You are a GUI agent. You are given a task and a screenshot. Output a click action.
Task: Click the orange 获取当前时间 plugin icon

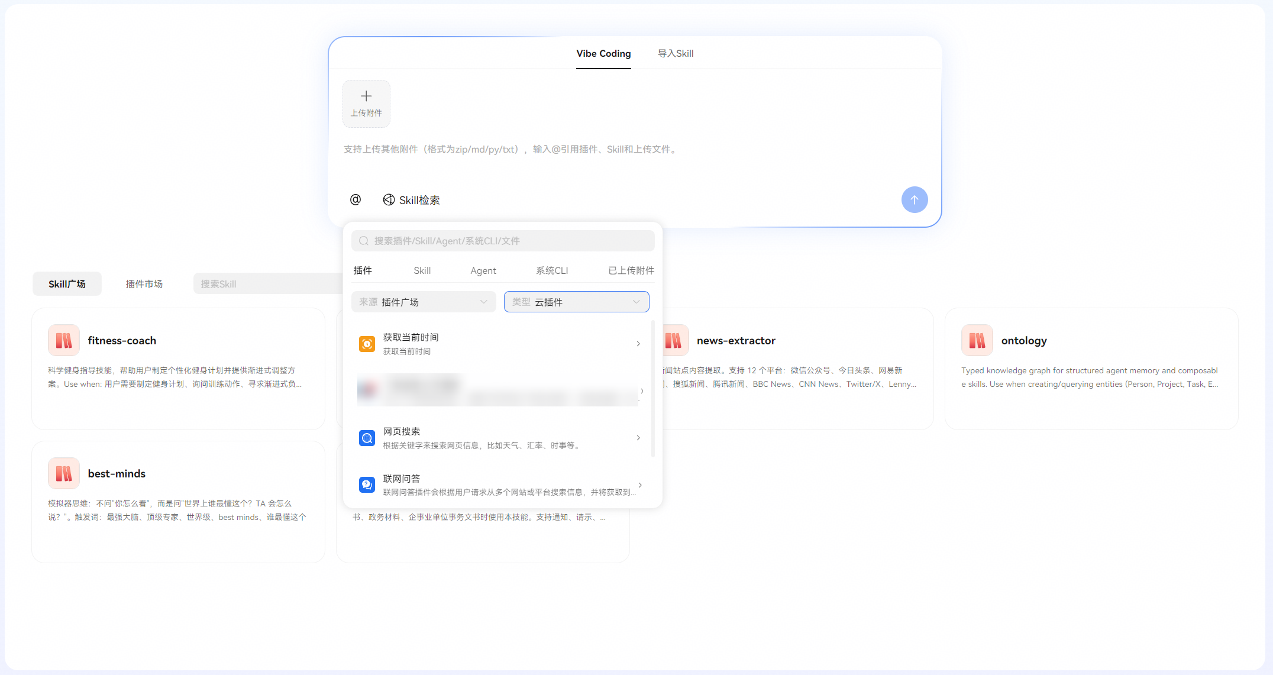367,344
